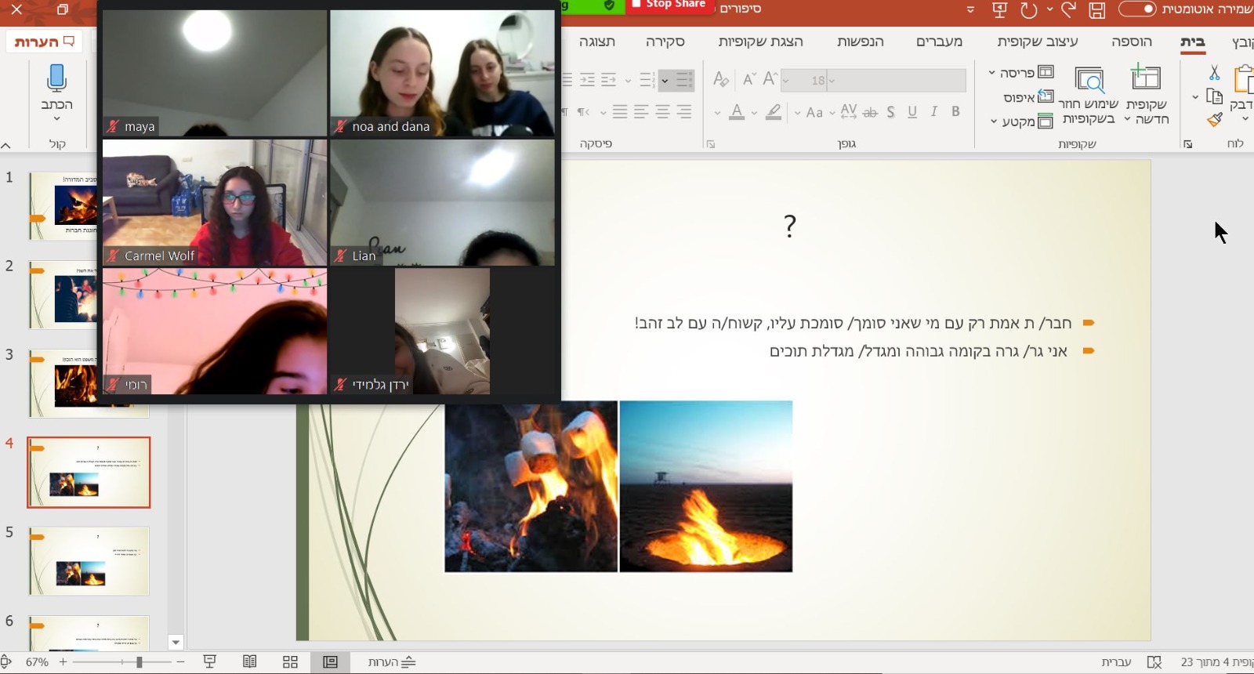This screenshot has width=1254, height=674.
Task: Start Slide Show icon in status bar
Action: (x=210, y=662)
